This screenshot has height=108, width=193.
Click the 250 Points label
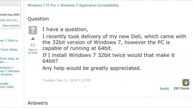click(x=181, y=88)
